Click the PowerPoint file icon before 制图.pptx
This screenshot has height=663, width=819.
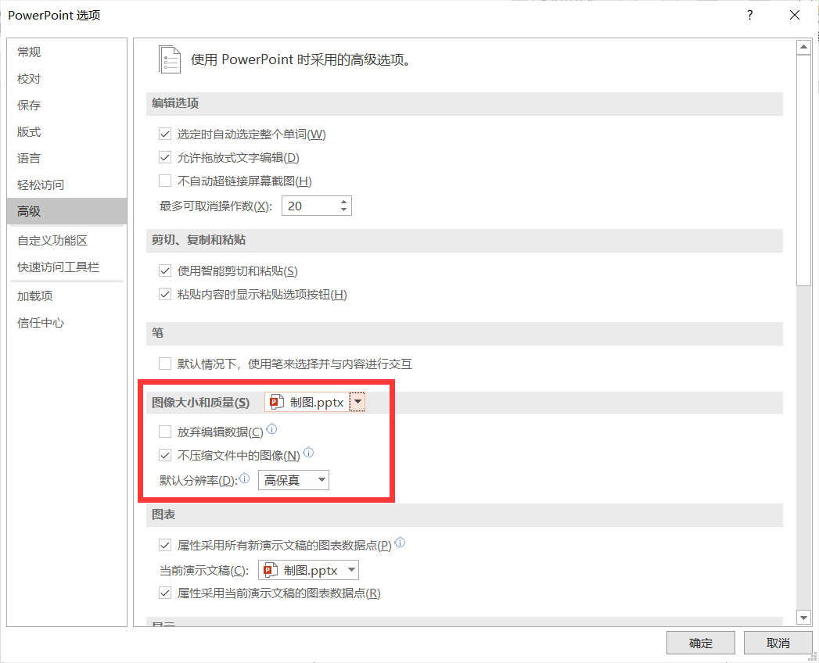tap(275, 401)
